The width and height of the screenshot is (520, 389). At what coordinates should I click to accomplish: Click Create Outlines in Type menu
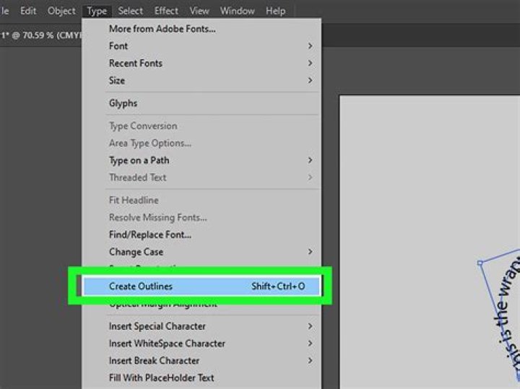tap(141, 287)
